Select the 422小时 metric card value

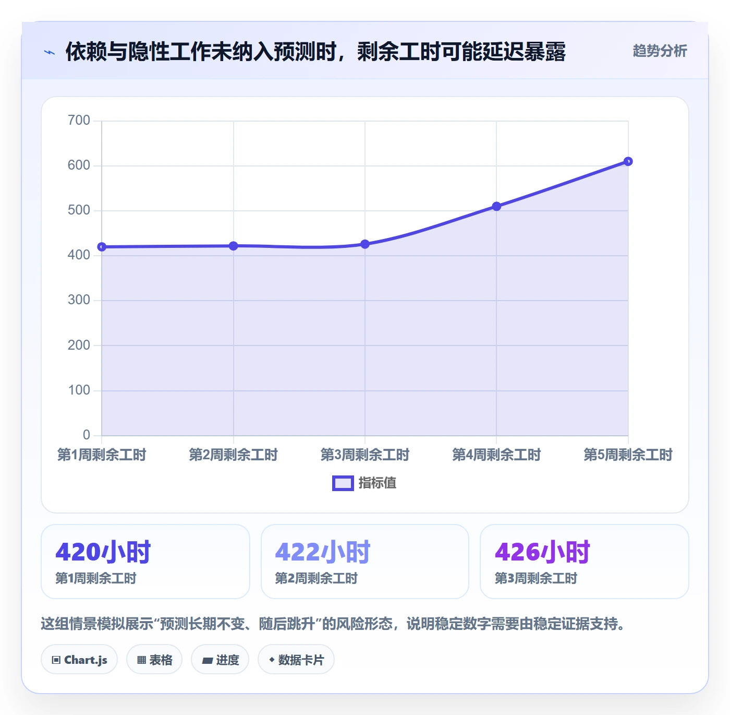tap(323, 552)
